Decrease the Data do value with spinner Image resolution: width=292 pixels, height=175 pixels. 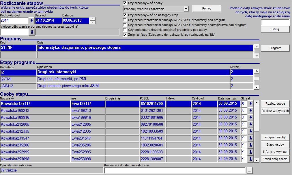pos(93,22)
